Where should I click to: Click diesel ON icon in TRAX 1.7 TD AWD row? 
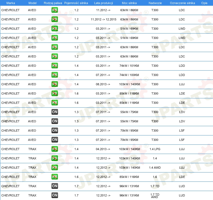[x=55, y=195]
